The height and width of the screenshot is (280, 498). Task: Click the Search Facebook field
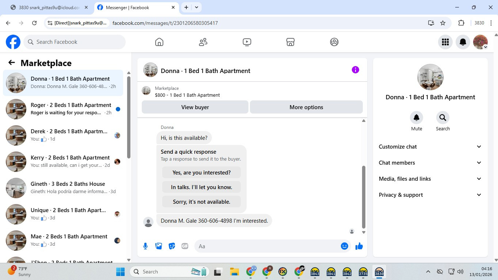[75, 42]
